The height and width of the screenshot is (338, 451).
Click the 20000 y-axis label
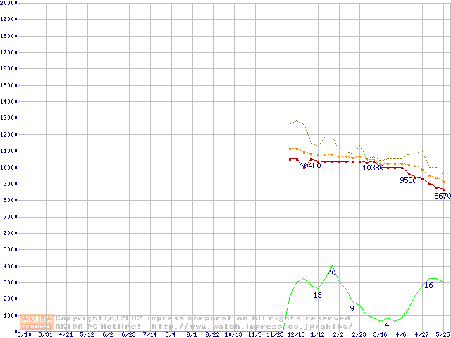[x=9, y=3]
